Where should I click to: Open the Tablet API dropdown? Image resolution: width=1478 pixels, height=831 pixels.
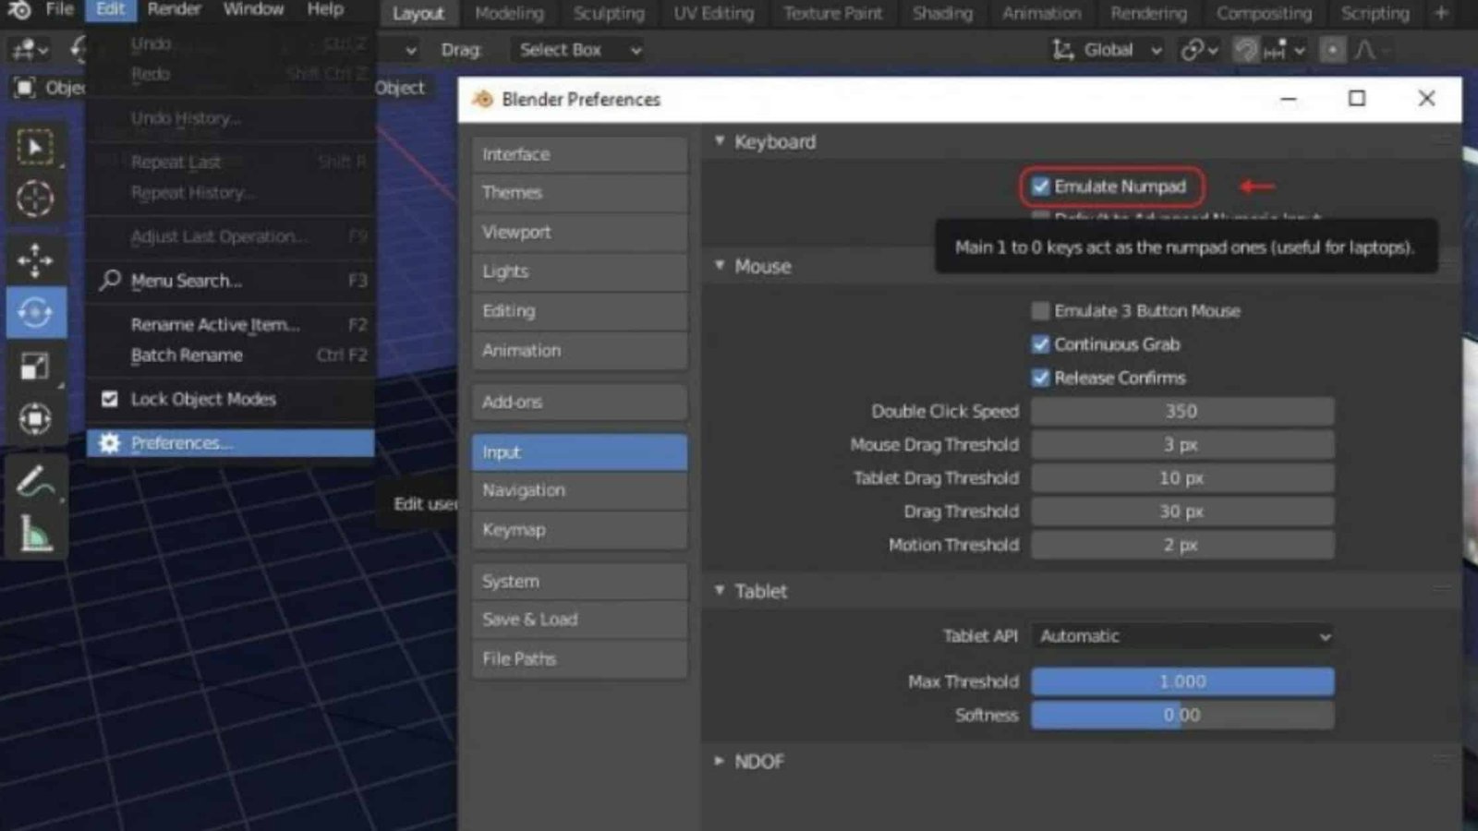(x=1182, y=636)
